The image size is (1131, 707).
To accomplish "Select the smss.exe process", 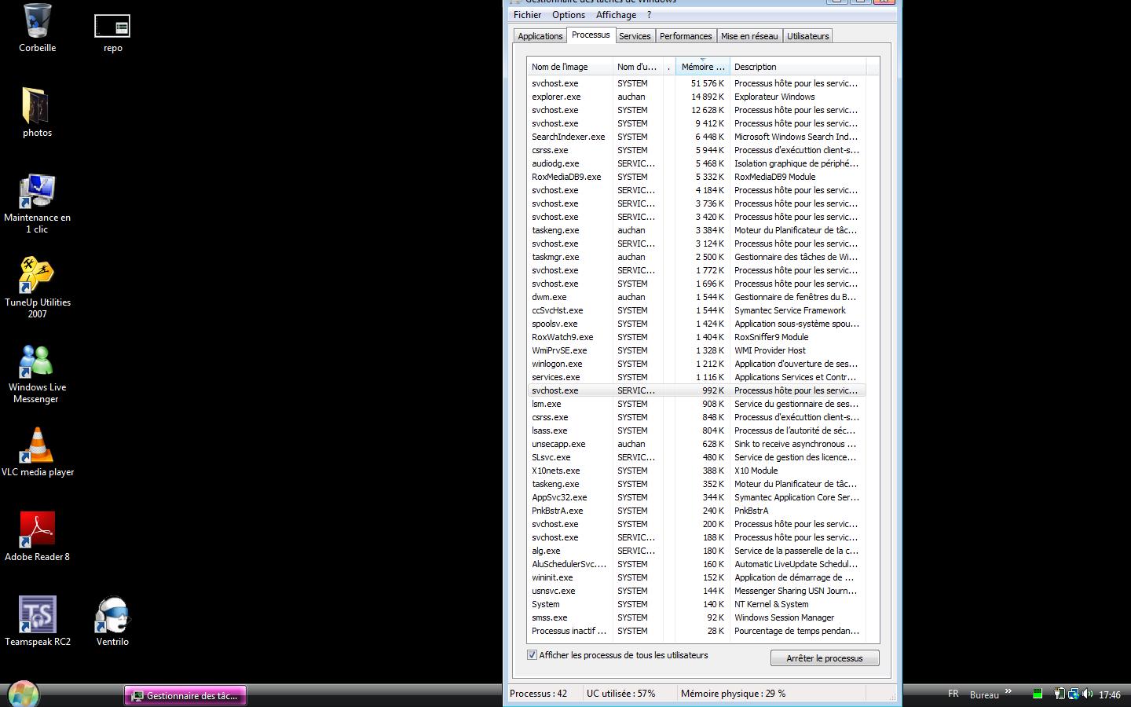I will tap(696, 617).
